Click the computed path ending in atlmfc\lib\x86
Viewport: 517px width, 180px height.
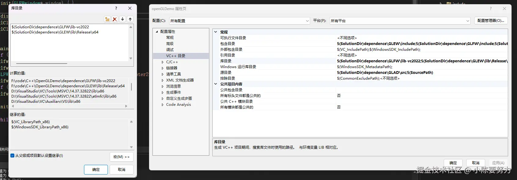(x=64, y=96)
